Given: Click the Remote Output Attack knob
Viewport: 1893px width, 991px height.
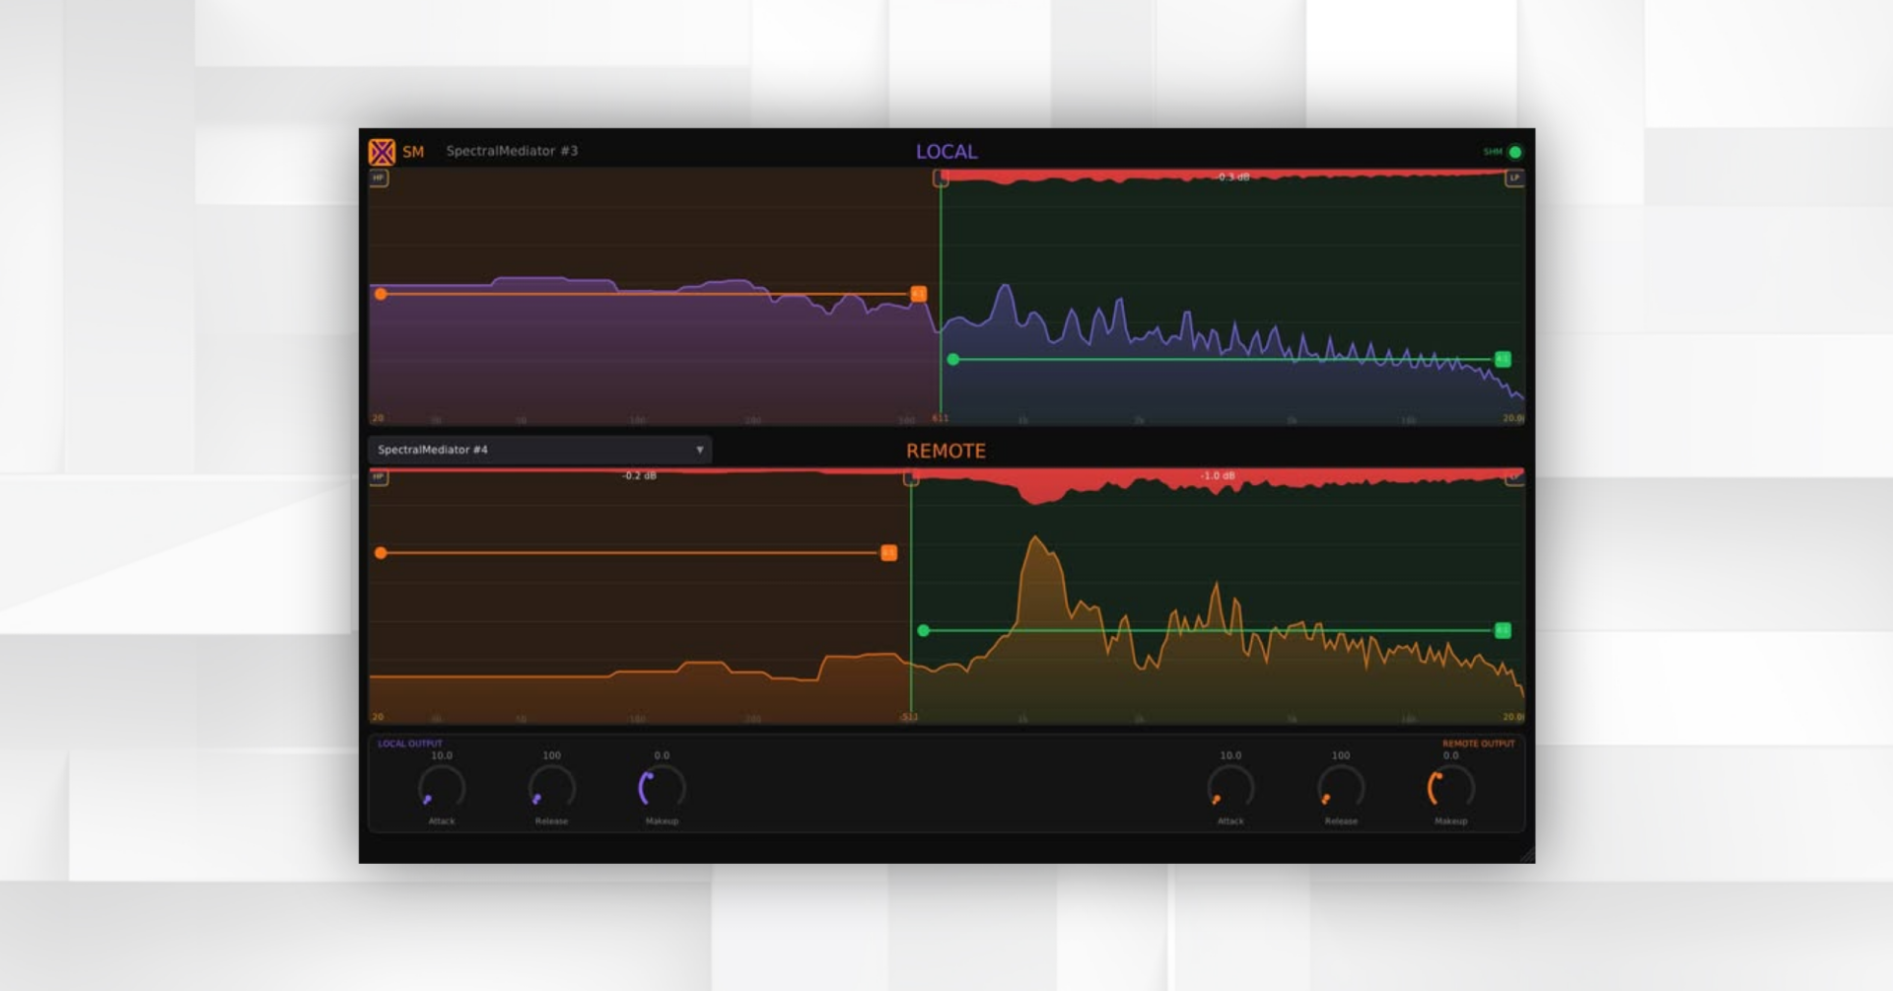Looking at the screenshot, I should tap(1230, 788).
